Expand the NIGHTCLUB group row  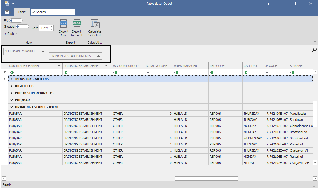pos(12,86)
